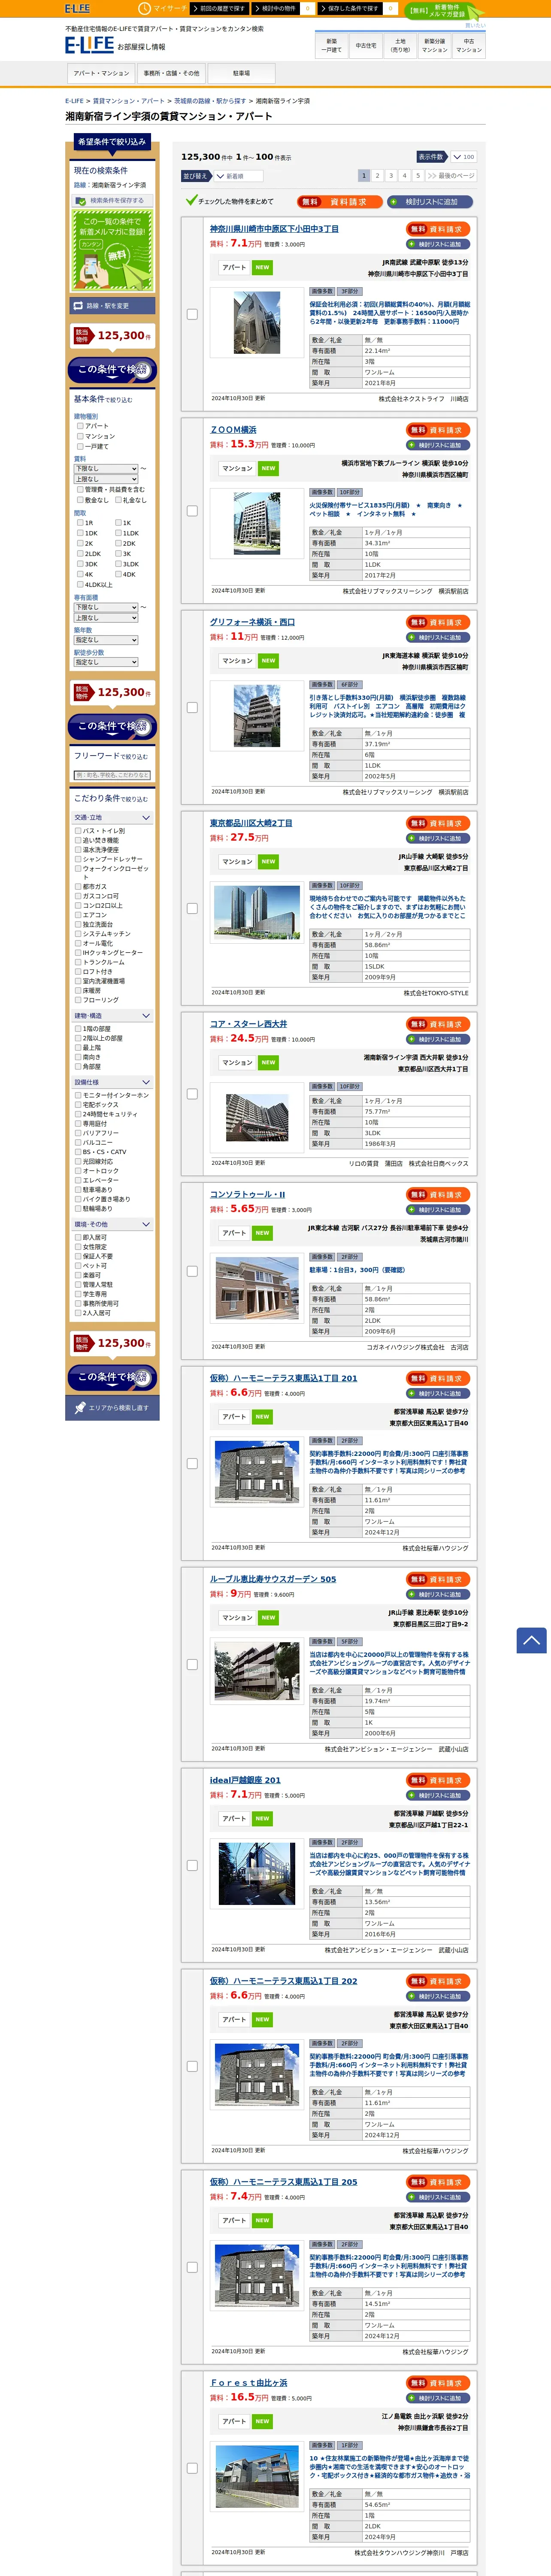The image size is (551, 2576).
Task: Collapse 設備仕様 section
Action: [x=112, y=1082]
